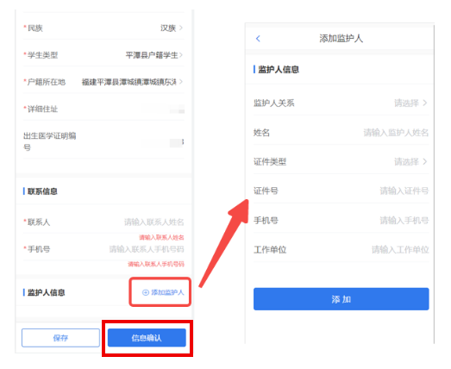Click the 监护人信息 heading on left form

click(x=46, y=292)
